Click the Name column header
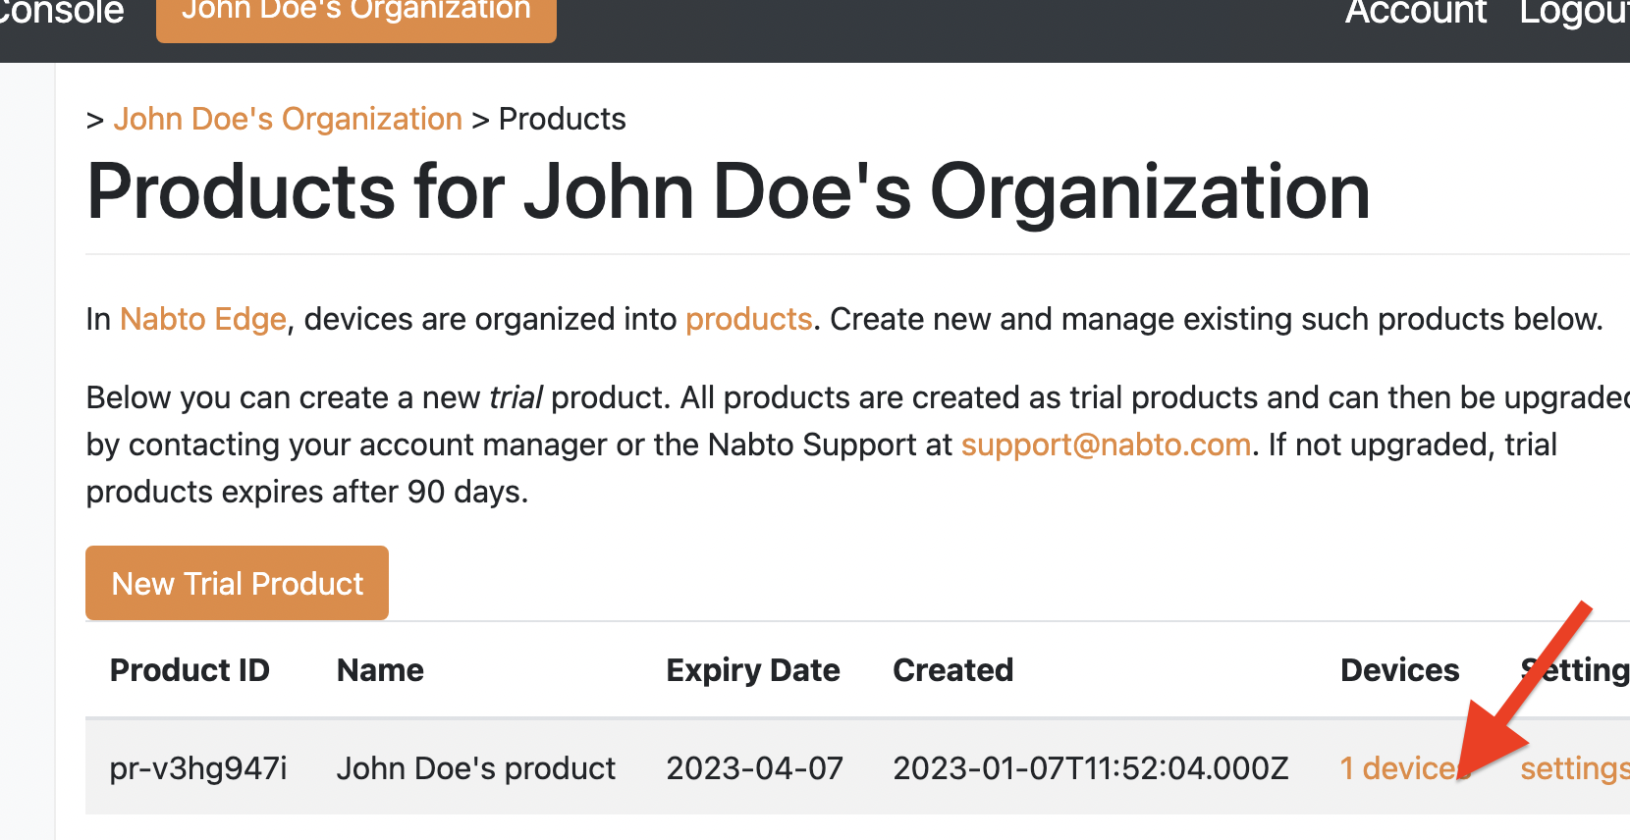This screenshot has width=1630, height=840. coord(380,670)
